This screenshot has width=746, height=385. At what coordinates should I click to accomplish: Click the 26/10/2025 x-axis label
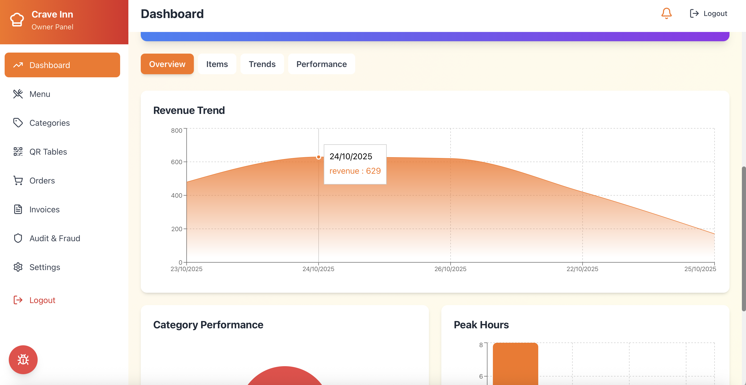click(450, 269)
